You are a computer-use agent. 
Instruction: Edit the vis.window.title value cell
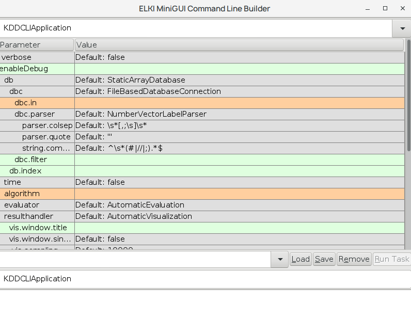[239, 228]
